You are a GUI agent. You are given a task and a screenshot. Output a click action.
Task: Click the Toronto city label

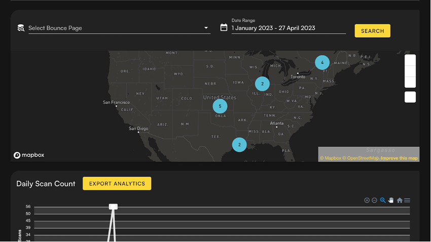click(x=298, y=77)
